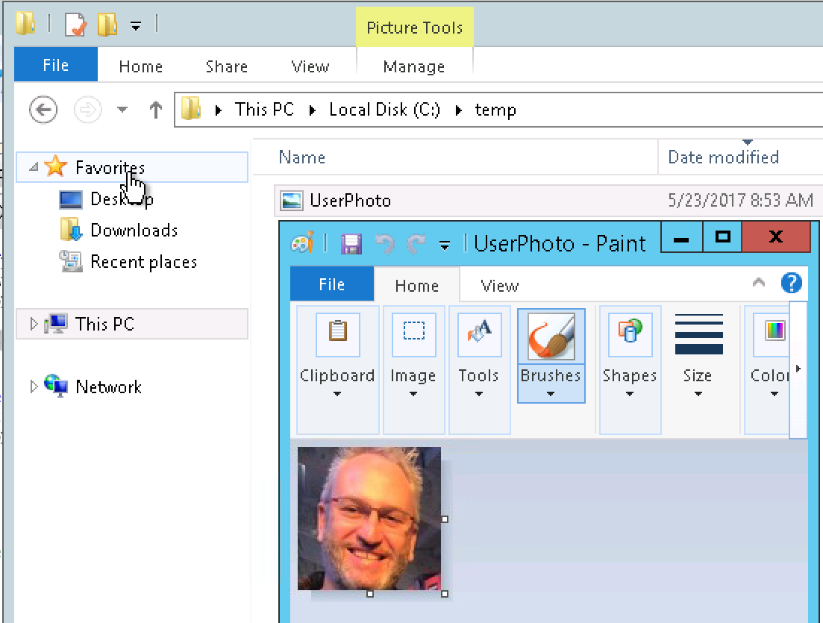Viewport: 823px width, 623px height.
Task: Navigate to Local Disk (C:) via breadcrumb
Action: coord(384,110)
